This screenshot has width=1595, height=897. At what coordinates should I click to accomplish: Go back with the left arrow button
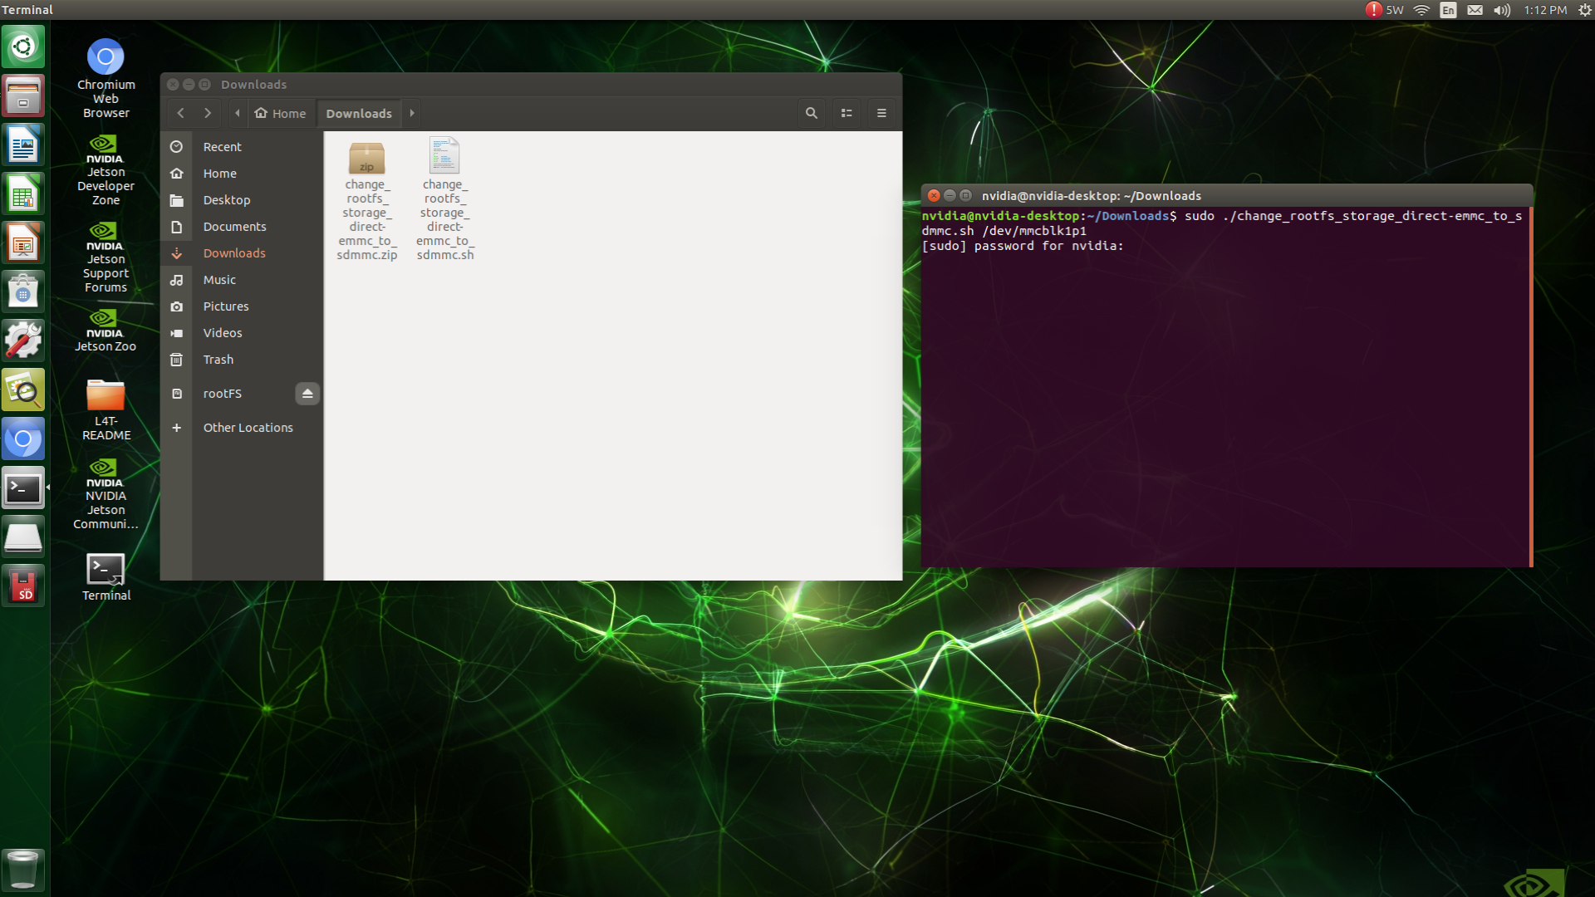tap(180, 113)
